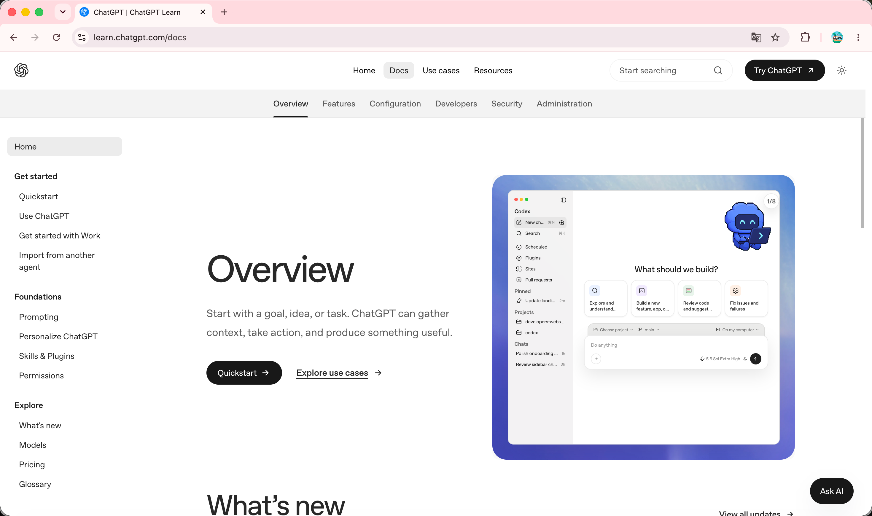872x516 pixels.
Task: Click the black Quickstart button
Action: (x=244, y=373)
